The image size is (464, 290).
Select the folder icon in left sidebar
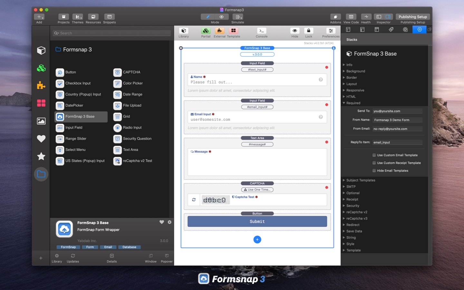pyautogui.click(x=41, y=174)
